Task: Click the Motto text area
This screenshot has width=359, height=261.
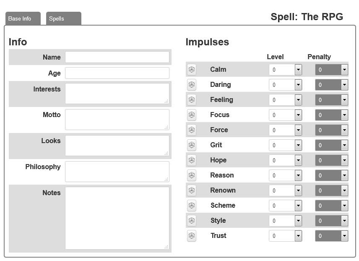Action: [x=117, y=120]
